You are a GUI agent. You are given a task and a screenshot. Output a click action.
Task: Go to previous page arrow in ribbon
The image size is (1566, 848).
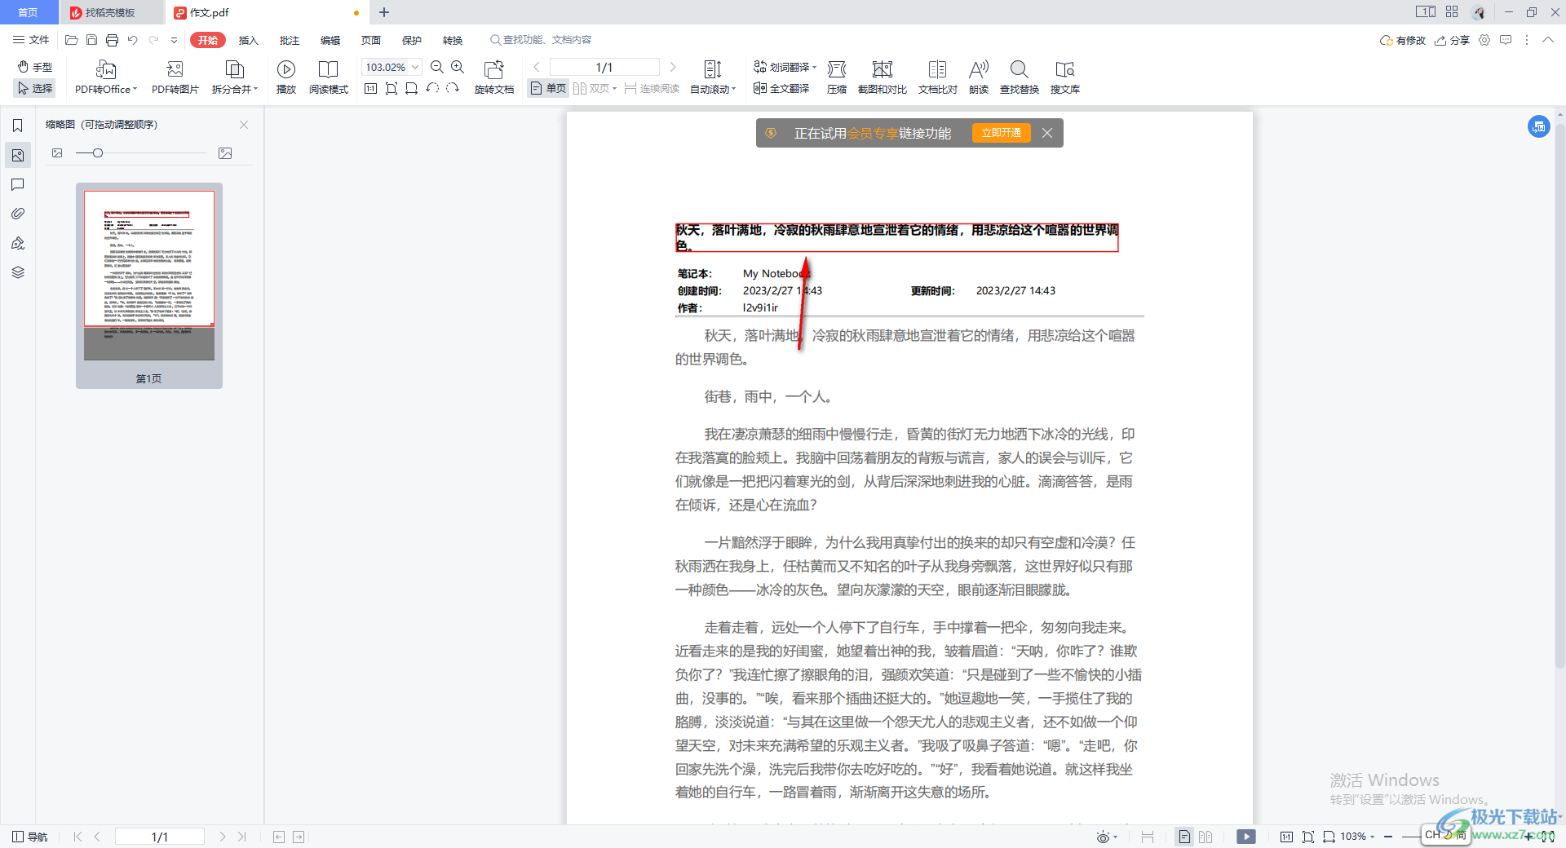coord(537,67)
